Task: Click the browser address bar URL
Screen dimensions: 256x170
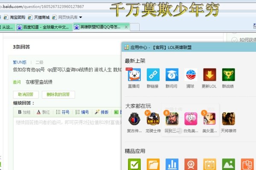Action: 42,7
